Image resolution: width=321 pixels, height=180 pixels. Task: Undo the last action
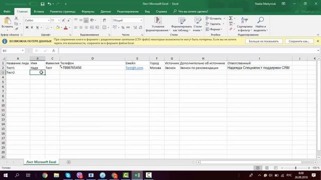[49, 4]
